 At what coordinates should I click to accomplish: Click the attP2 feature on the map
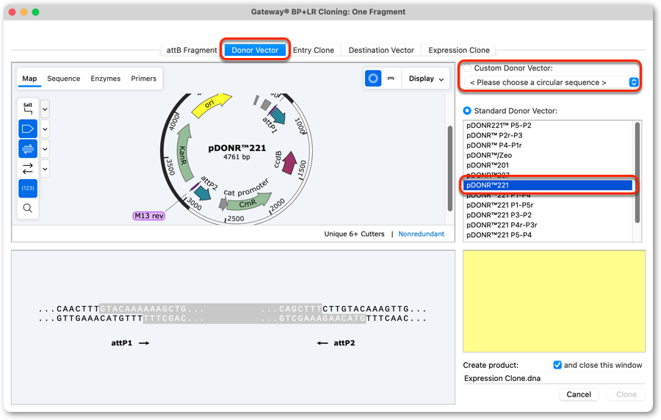tap(203, 192)
